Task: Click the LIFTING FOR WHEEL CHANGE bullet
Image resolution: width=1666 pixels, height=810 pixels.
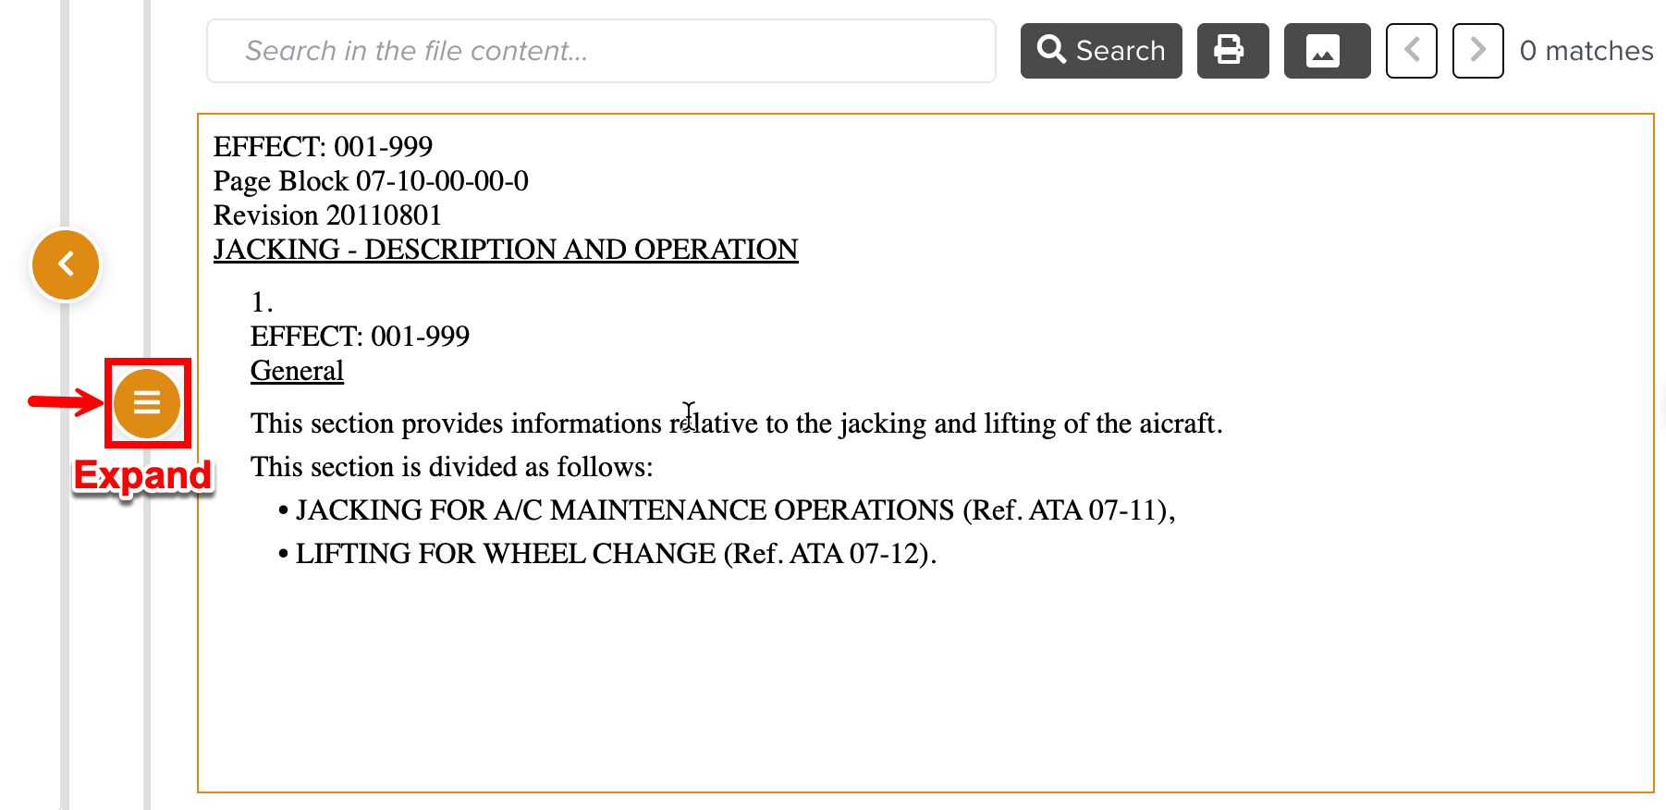Action: pos(616,554)
